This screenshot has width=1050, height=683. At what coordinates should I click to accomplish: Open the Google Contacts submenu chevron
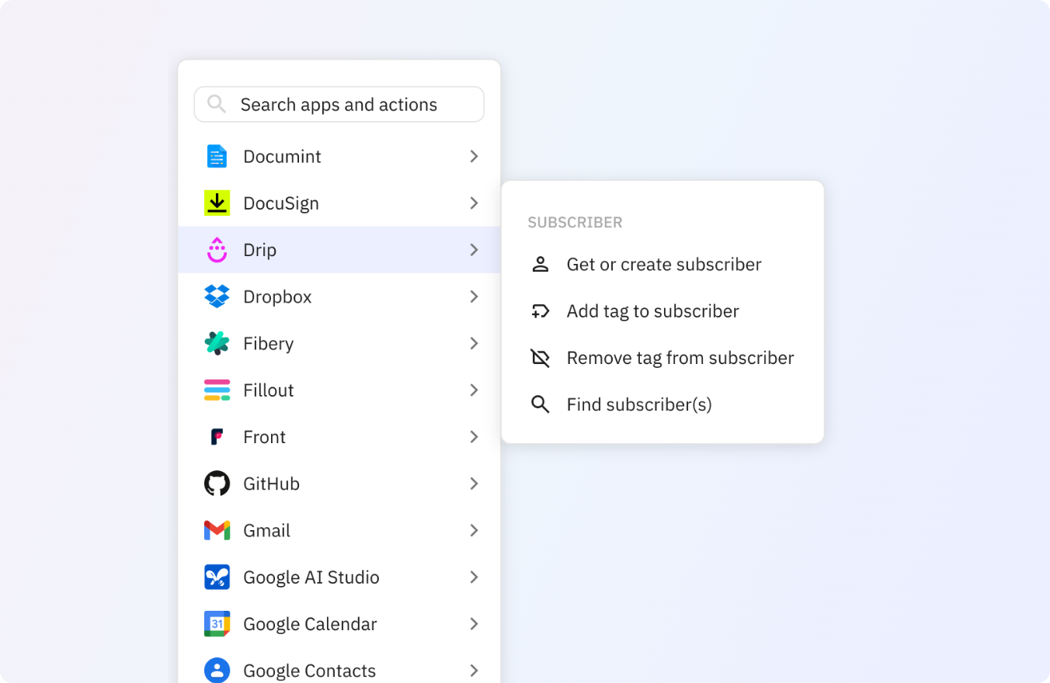[474, 671]
